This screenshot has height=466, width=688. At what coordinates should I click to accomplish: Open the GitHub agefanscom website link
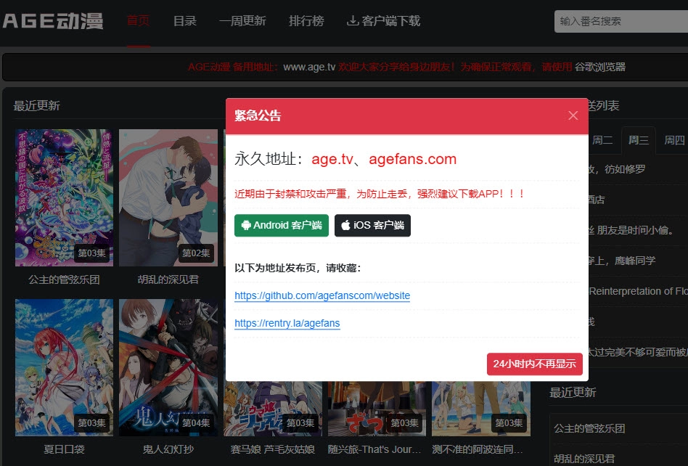coord(322,296)
